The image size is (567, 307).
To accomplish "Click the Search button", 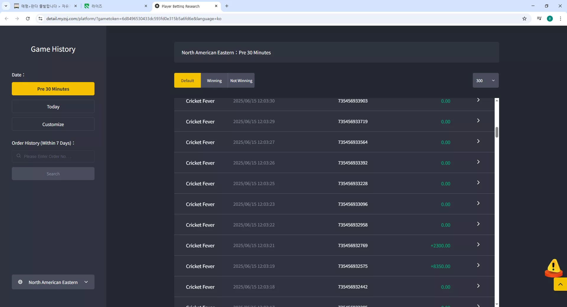I will click(x=53, y=174).
